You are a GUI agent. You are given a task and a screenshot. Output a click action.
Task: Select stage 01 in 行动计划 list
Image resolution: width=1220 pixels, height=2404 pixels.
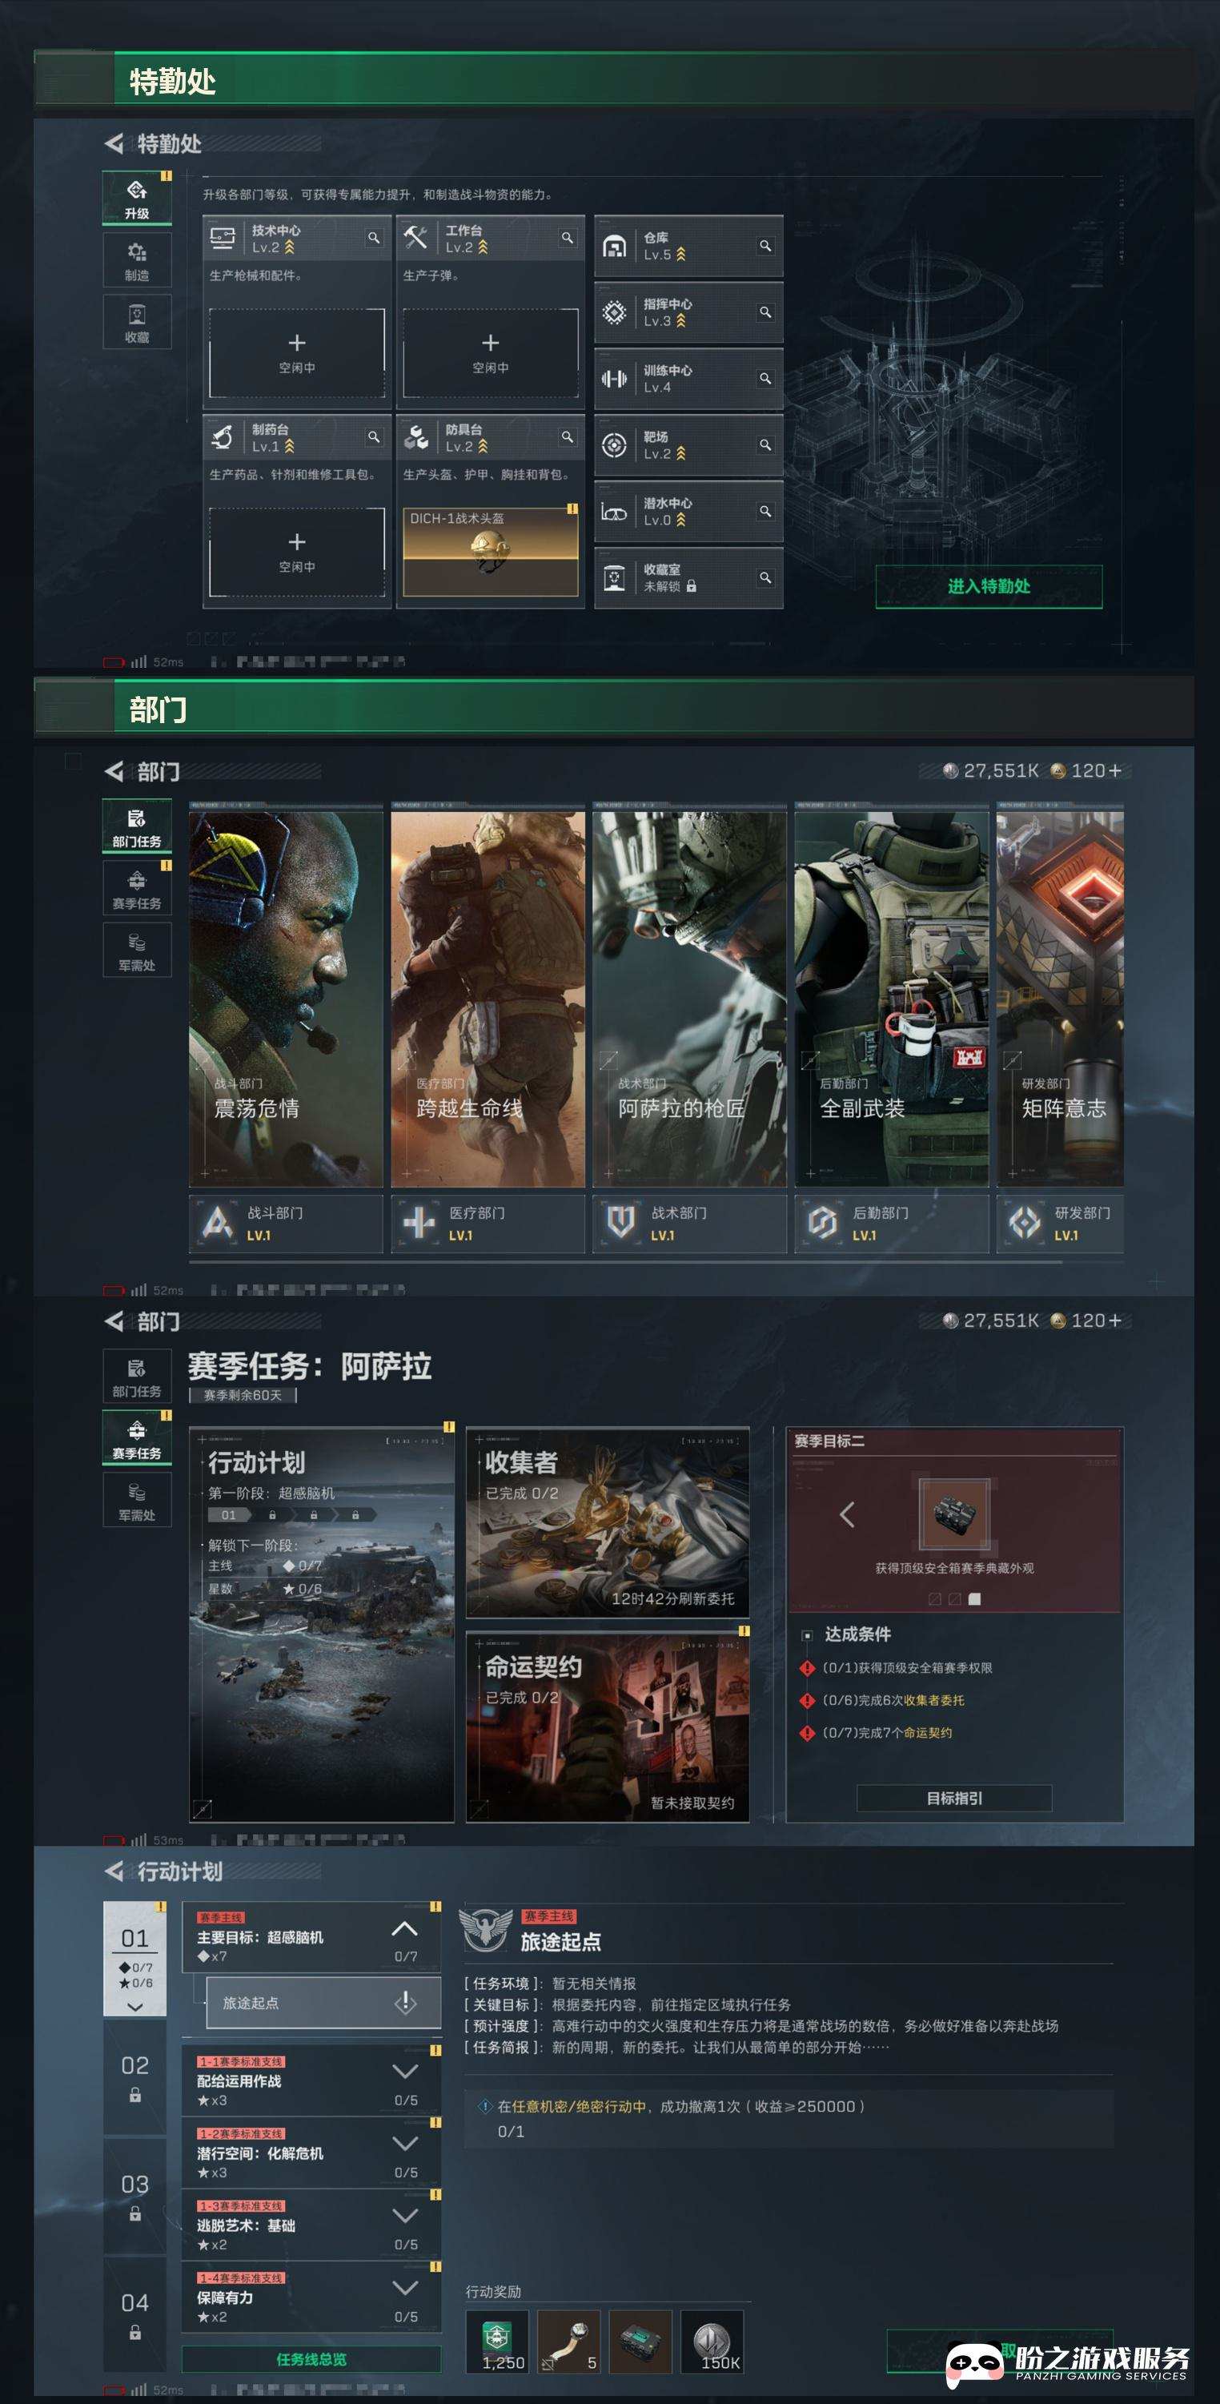135,1959
